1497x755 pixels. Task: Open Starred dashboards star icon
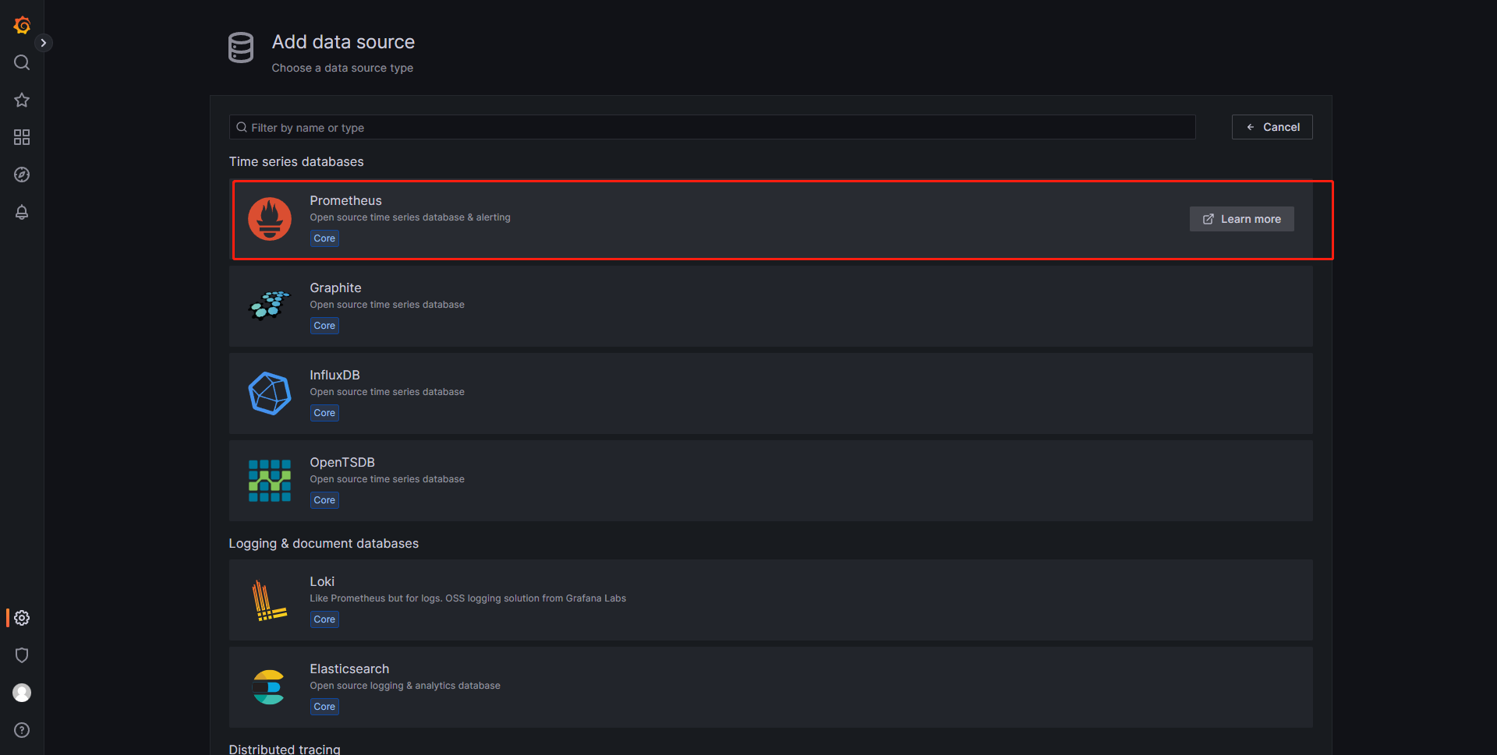pyautogui.click(x=22, y=100)
